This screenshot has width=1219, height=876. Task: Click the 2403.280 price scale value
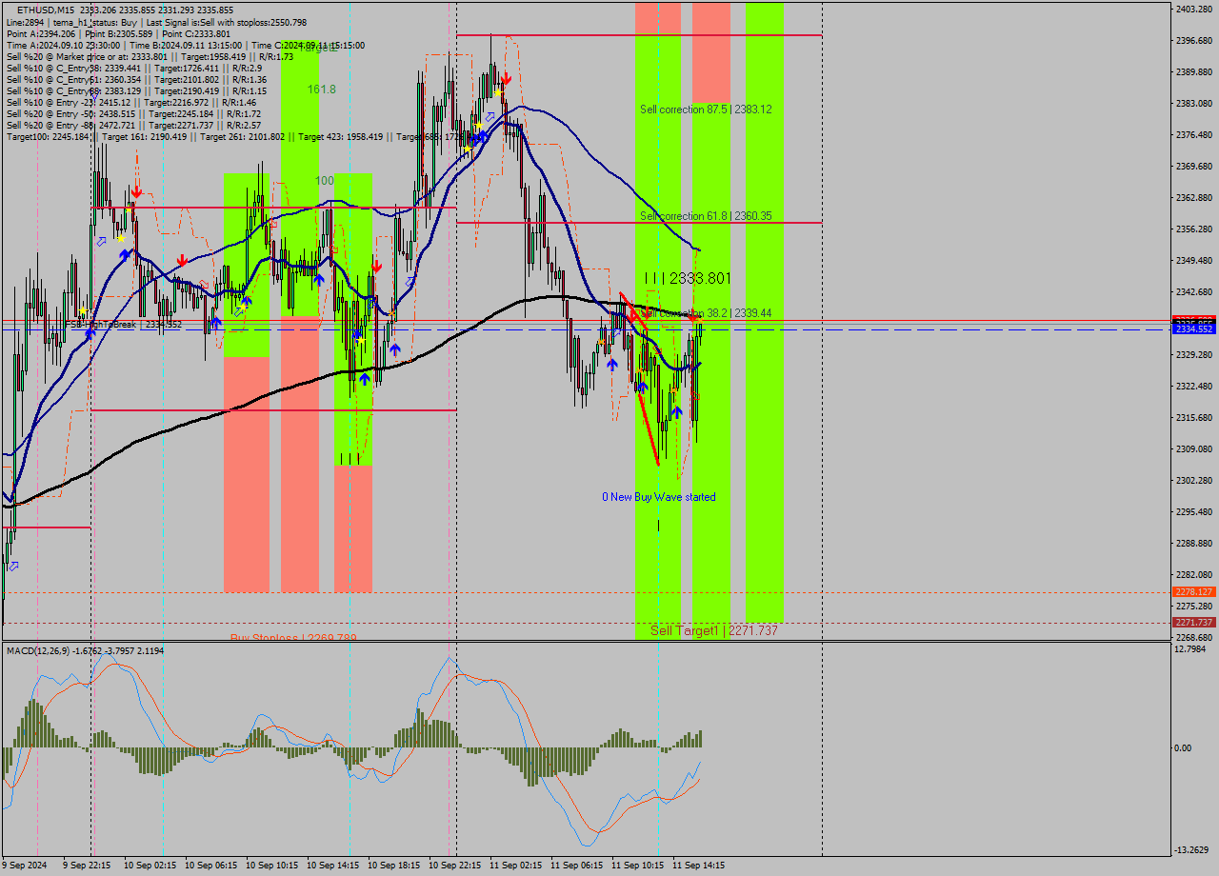(x=1193, y=9)
